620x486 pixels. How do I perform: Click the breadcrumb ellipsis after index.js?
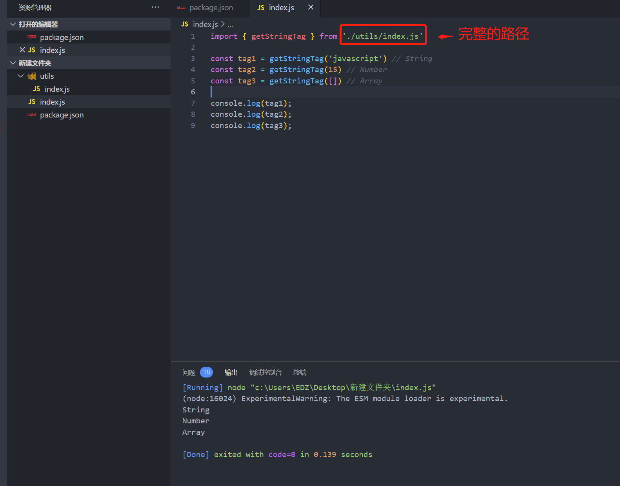(230, 25)
